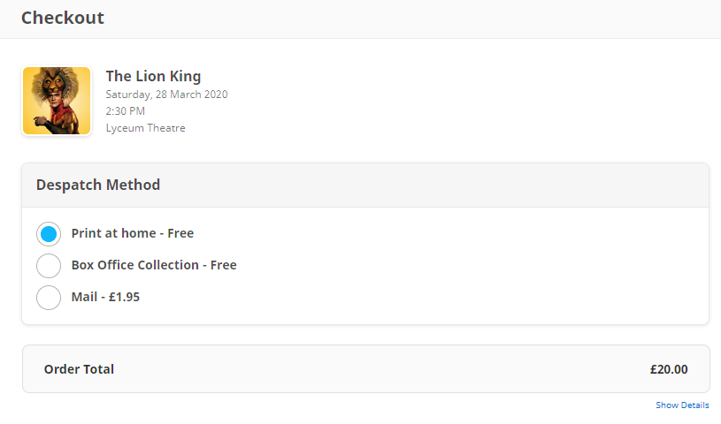
Task: Click The Lion King show title
Action: click(153, 76)
